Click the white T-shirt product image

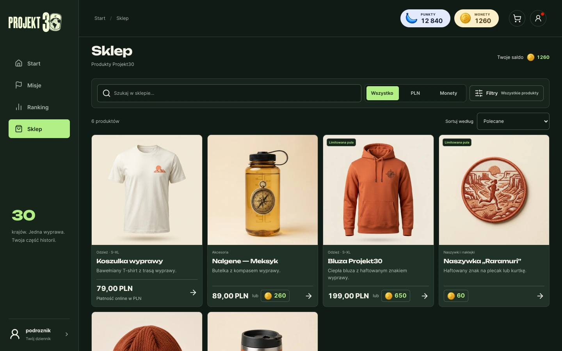pyautogui.click(x=147, y=190)
